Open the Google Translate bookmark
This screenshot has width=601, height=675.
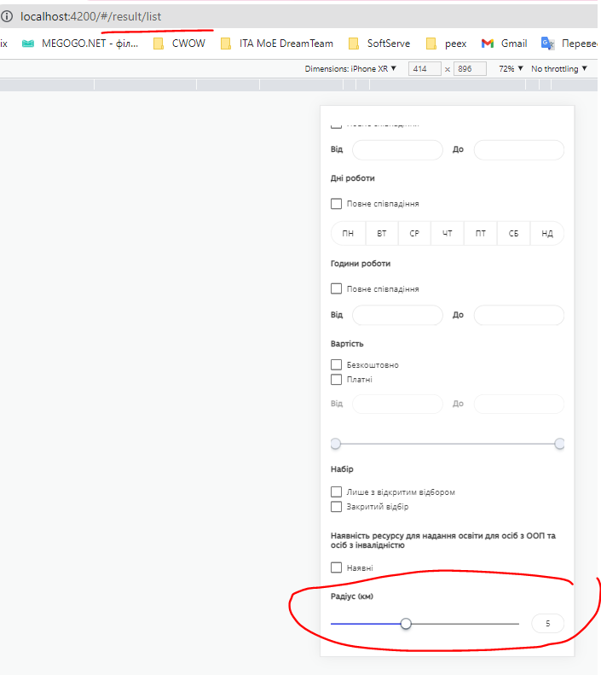click(x=569, y=44)
